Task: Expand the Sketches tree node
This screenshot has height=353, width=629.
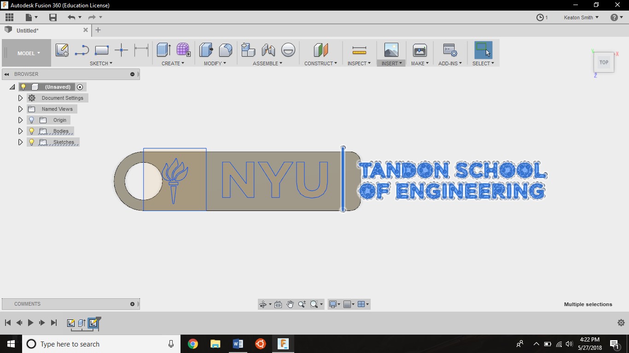Action: 20,142
